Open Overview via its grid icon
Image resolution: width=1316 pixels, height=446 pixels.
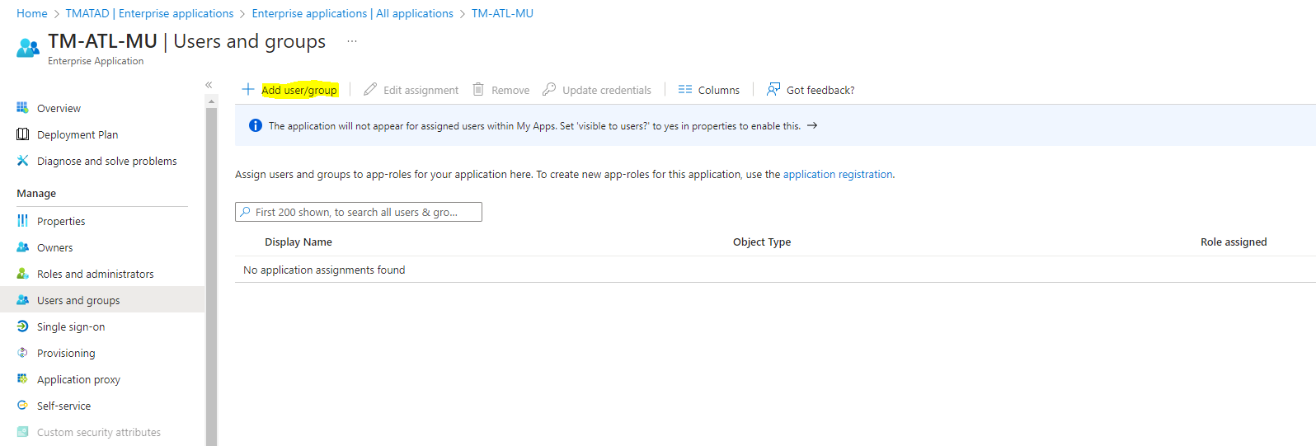tap(22, 108)
